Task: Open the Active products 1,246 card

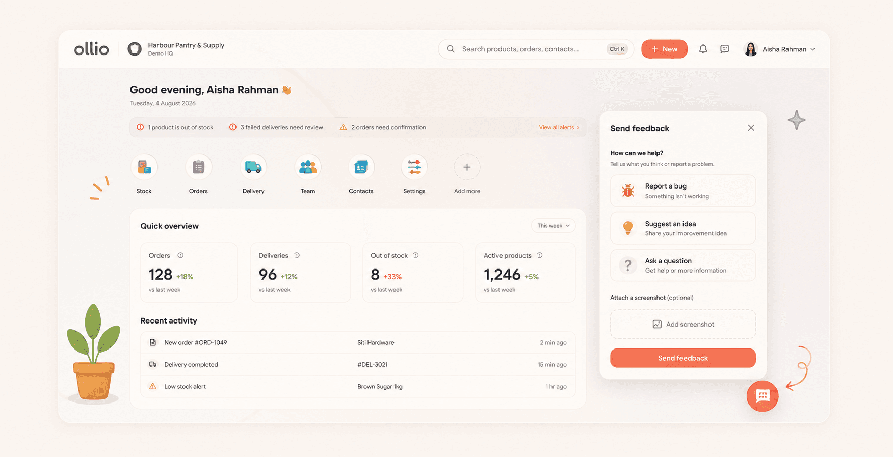Action: pyautogui.click(x=526, y=272)
